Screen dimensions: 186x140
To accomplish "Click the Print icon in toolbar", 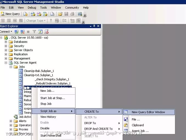I will [x=72, y=14].
